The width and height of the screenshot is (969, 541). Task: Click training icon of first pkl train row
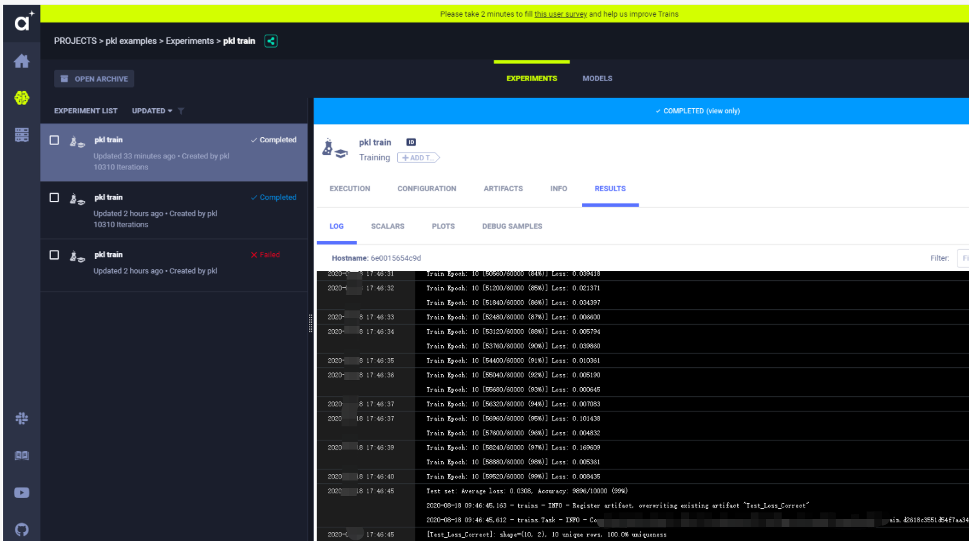(x=77, y=141)
